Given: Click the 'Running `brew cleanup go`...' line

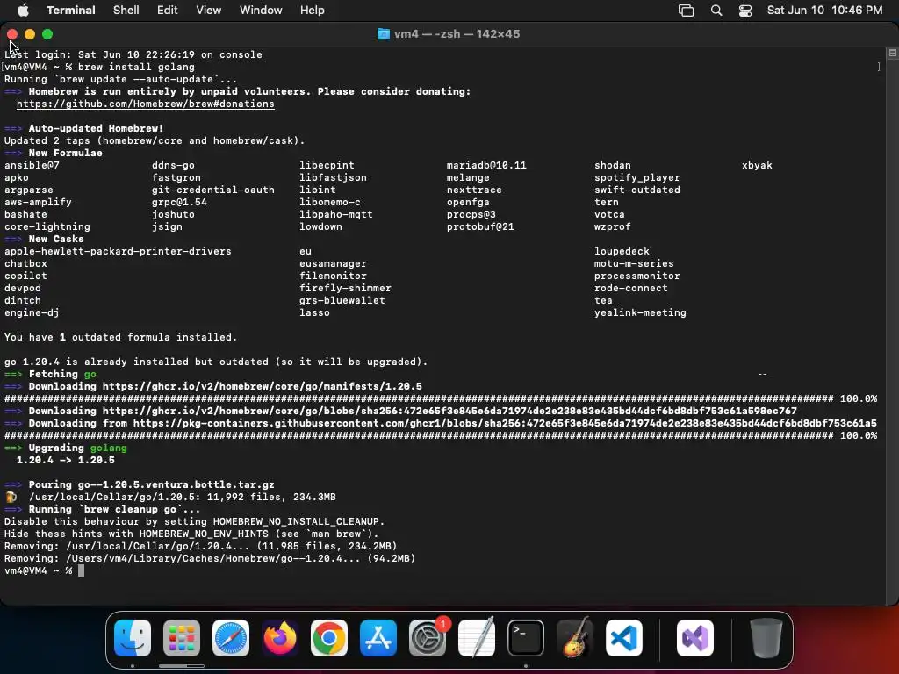Looking at the screenshot, I should 102,510.
